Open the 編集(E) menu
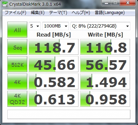The width and height of the screenshot is (138, 125). tap(38, 13)
